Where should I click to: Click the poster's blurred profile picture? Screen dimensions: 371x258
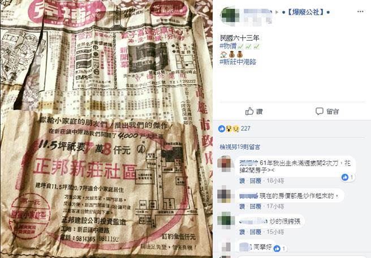point(229,16)
